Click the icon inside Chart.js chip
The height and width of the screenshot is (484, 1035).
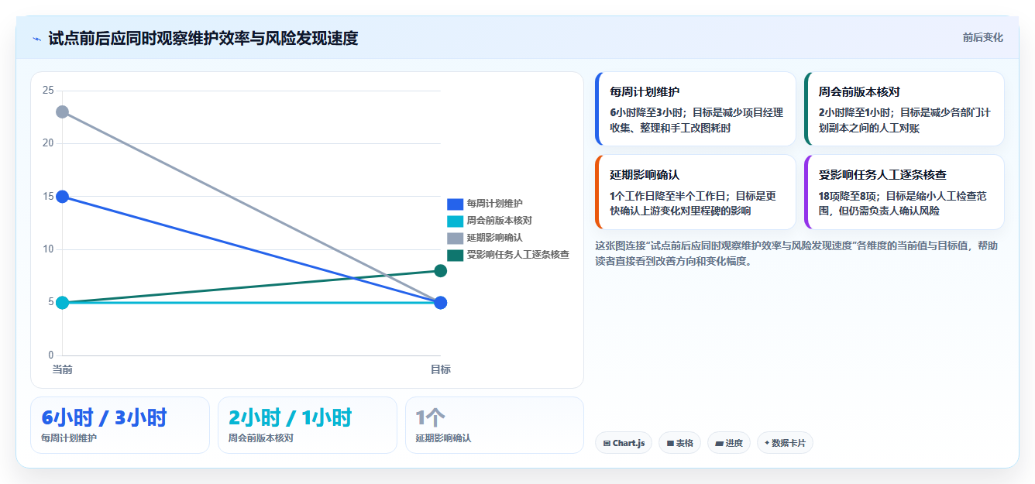click(607, 444)
